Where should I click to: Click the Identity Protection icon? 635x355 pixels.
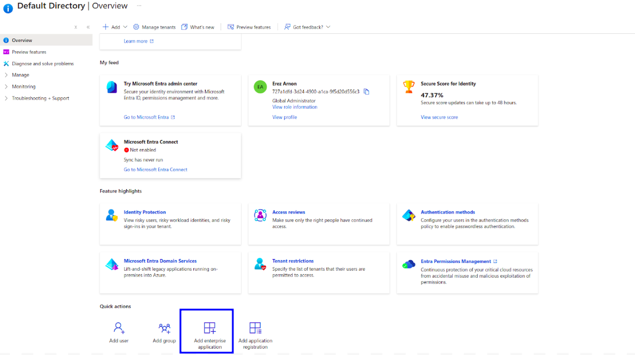tap(112, 215)
